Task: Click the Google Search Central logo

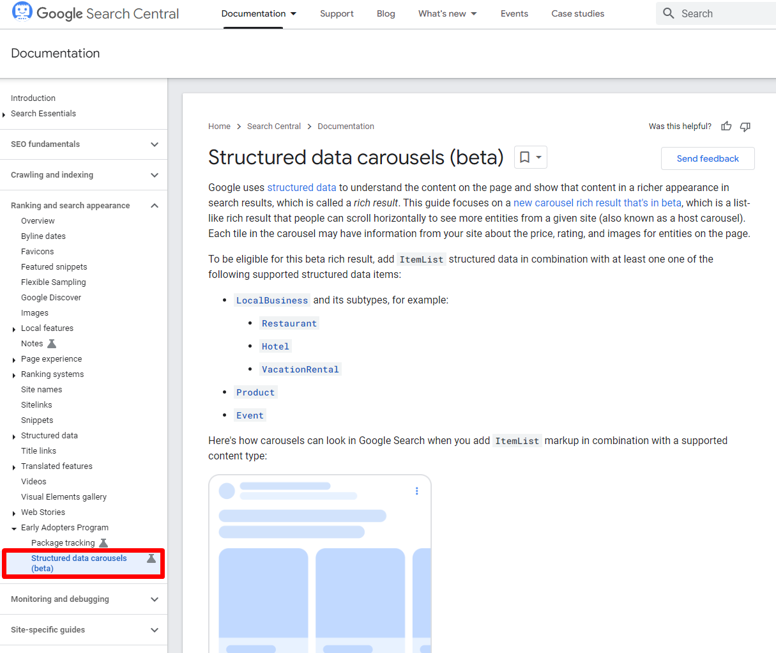Action: click(96, 13)
